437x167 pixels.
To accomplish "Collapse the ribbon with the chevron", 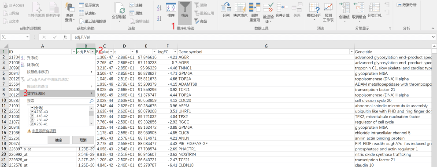I will (x=433, y=28).
